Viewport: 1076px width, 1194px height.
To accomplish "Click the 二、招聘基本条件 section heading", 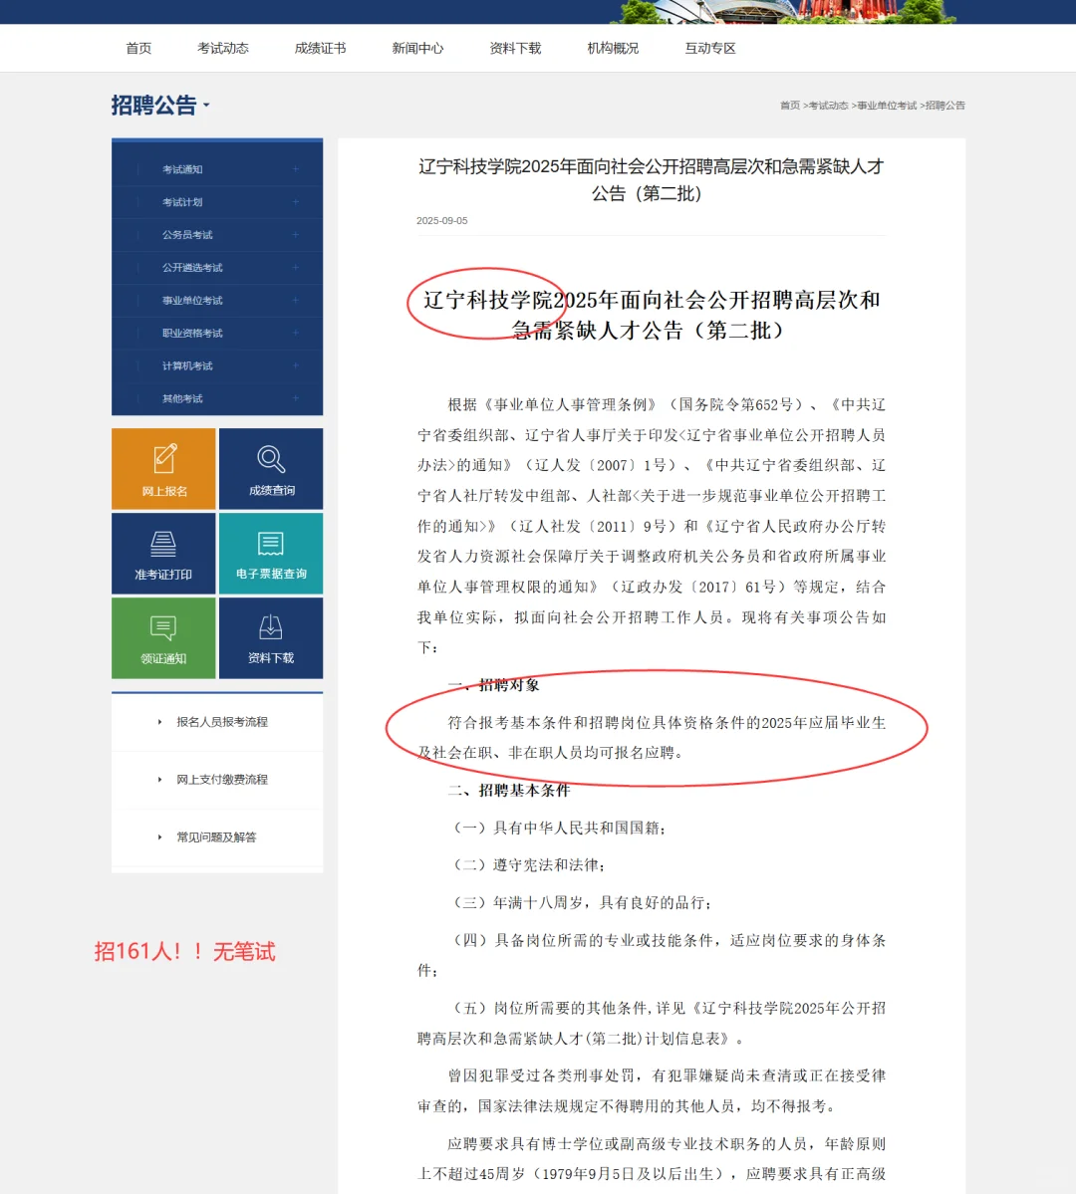I will 509,791.
